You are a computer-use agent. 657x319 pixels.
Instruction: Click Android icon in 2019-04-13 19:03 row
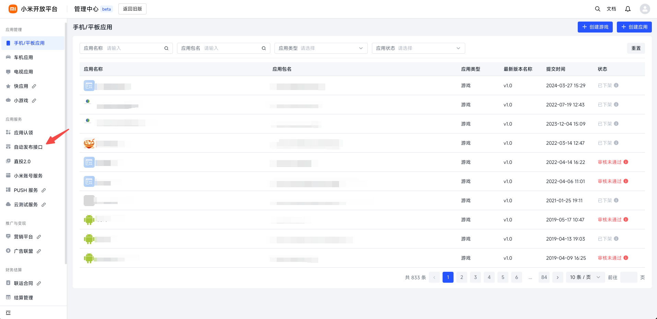click(89, 239)
